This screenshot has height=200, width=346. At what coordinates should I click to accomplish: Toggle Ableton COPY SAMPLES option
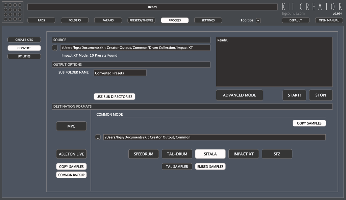tap(71, 167)
